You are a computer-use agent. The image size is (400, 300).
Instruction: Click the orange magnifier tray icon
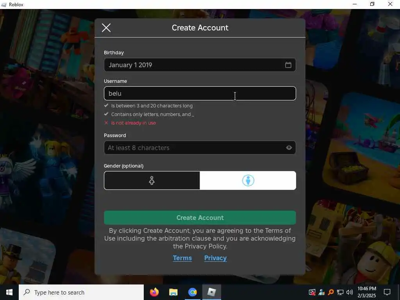pos(331,292)
